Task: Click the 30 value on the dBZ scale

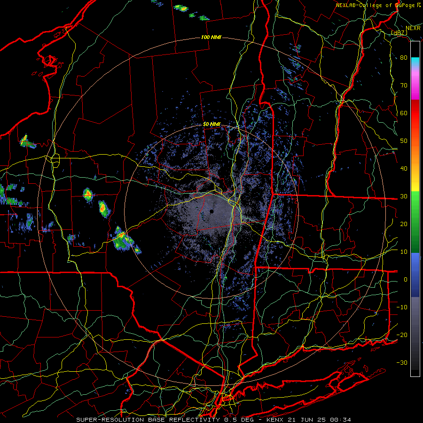Action: 404,196
